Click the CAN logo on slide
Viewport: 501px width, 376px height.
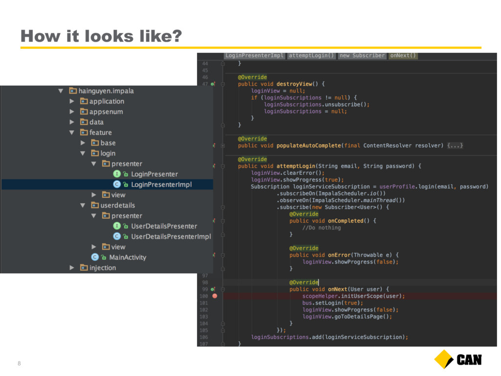(458, 359)
